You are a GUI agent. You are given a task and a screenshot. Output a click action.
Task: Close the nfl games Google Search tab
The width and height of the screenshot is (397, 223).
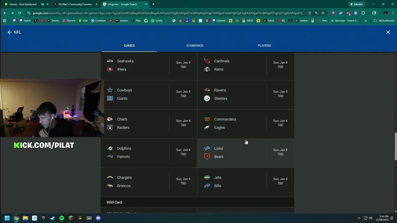146,4
